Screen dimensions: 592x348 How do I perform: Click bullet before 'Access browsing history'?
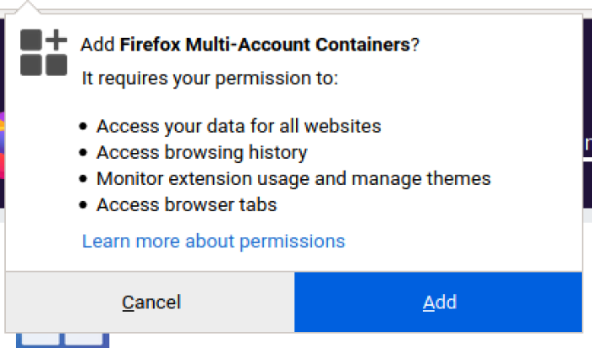click(83, 154)
